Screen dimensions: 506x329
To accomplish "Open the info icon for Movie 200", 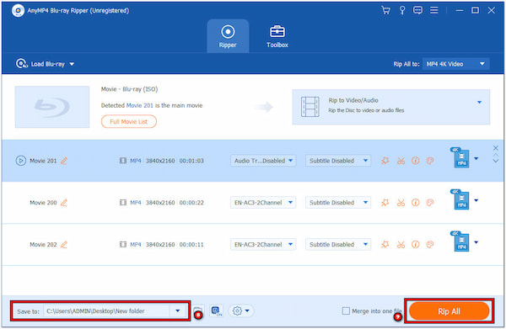I will pyautogui.click(x=415, y=202).
